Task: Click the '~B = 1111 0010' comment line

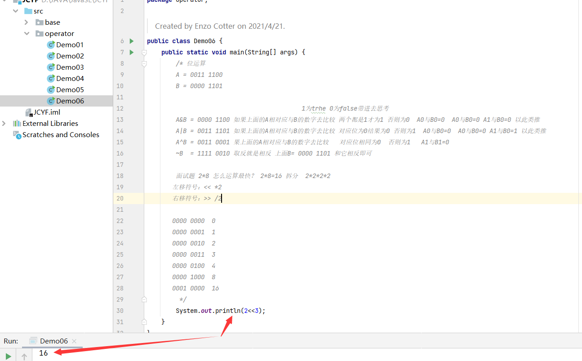Action: (x=274, y=153)
